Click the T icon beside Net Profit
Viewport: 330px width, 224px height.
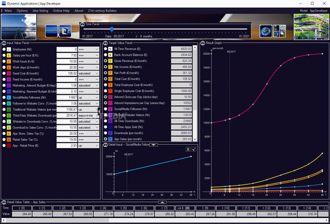point(111,73)
